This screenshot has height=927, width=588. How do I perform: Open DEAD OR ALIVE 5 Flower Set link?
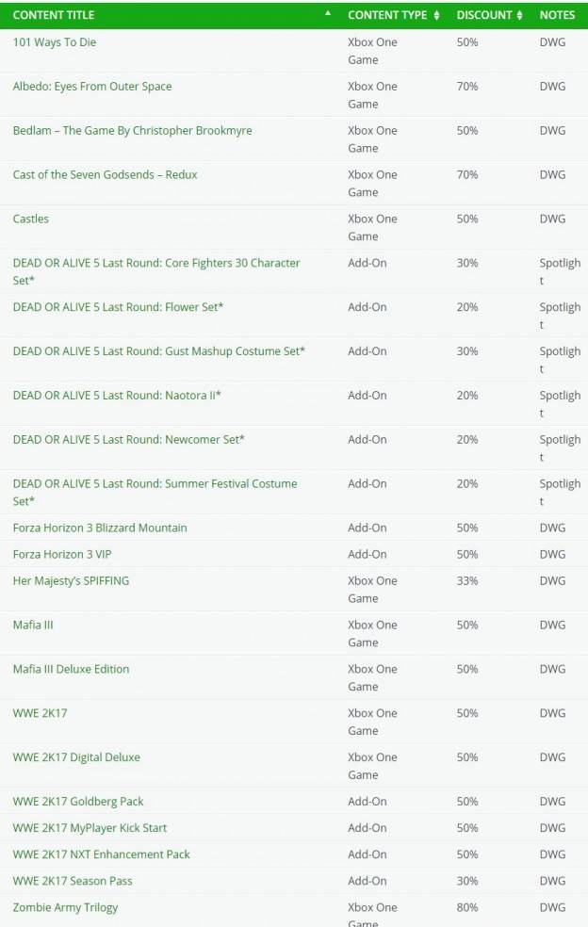click(119, 307)
